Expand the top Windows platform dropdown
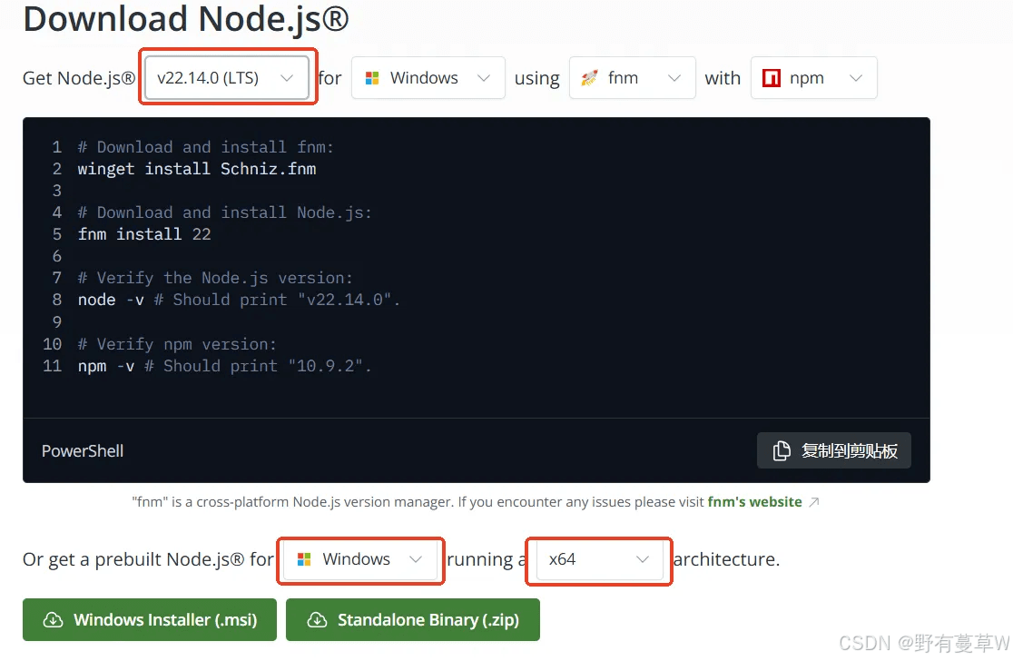The height and width of the screenshot is (661, 1013). point(428,77)
